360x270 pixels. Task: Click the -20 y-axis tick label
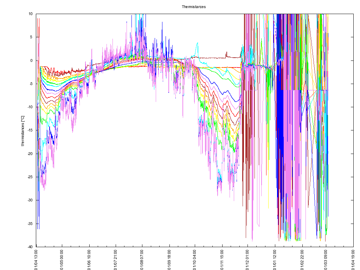(x=30, y=154)
